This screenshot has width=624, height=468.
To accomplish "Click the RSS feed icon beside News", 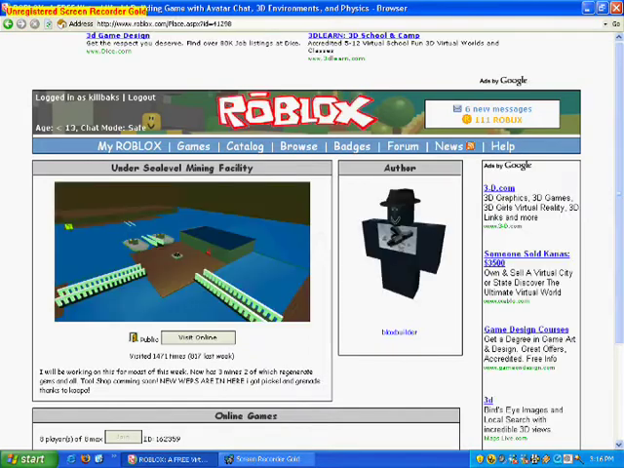I will pos(471,146).
